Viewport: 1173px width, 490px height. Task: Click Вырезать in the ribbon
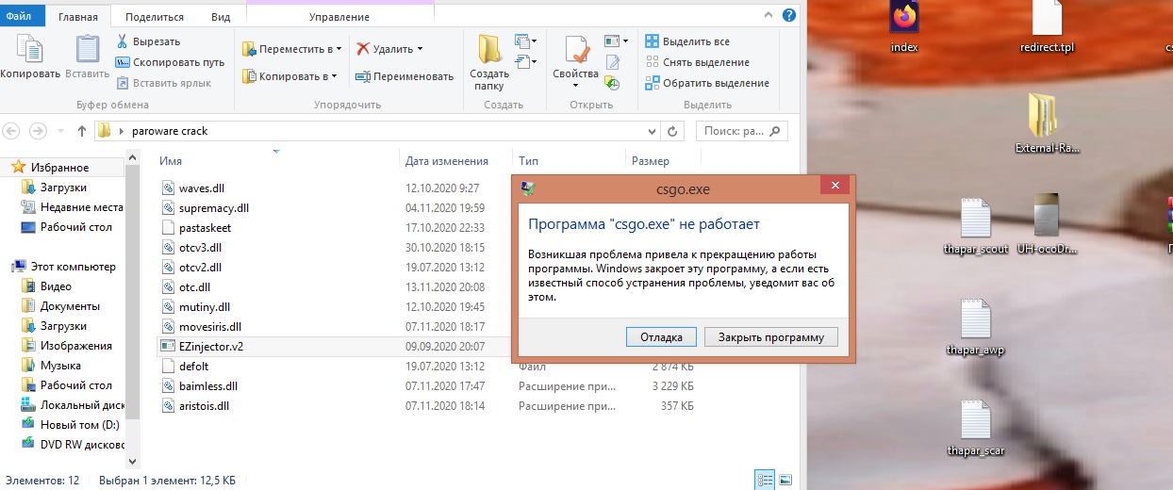tap(148, 41)
